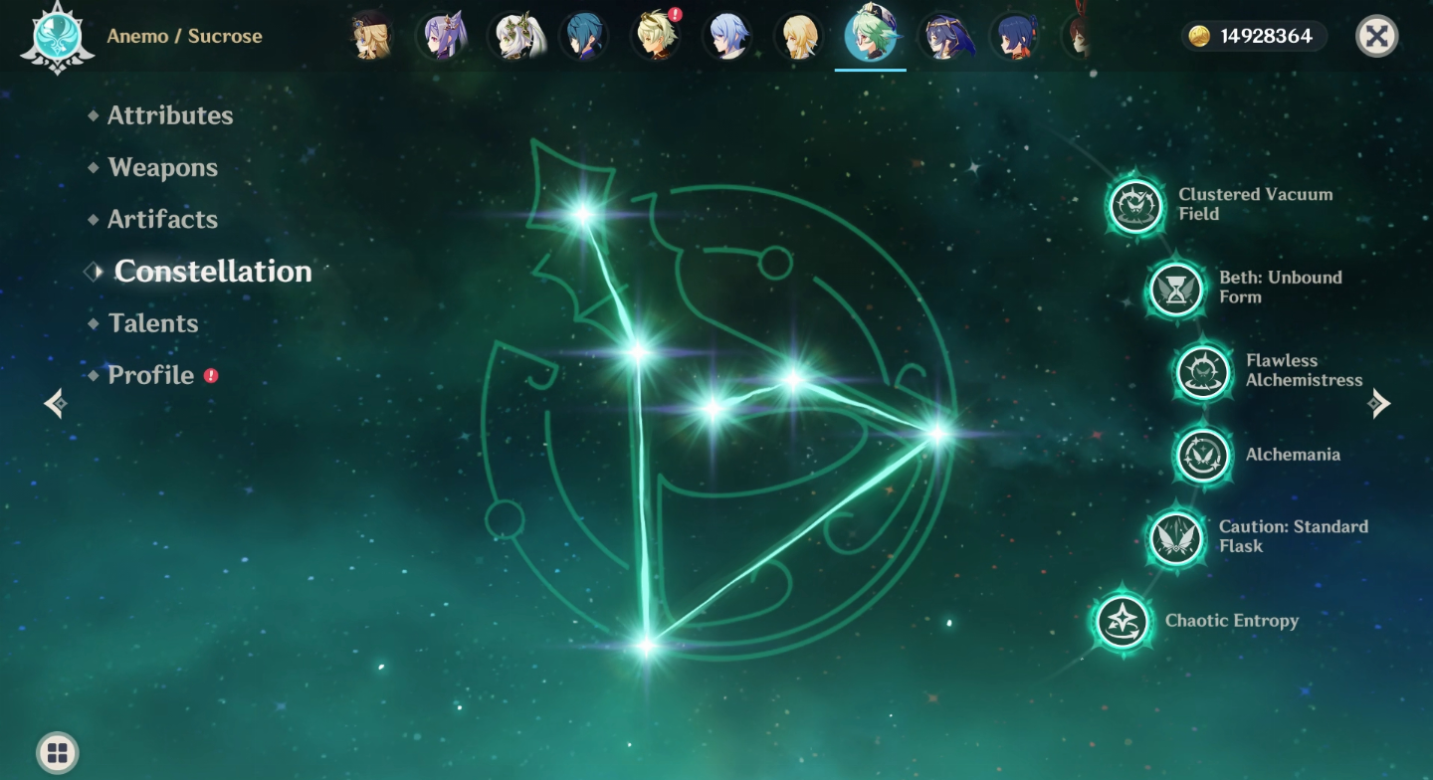
Task: Open the Attributes menu
Action: pos(170,115)
